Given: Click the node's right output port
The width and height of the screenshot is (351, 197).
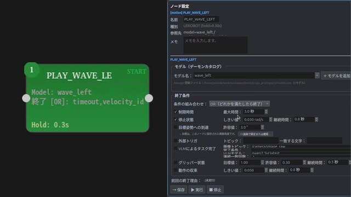Looking at the screenshot, I should 149,99.
